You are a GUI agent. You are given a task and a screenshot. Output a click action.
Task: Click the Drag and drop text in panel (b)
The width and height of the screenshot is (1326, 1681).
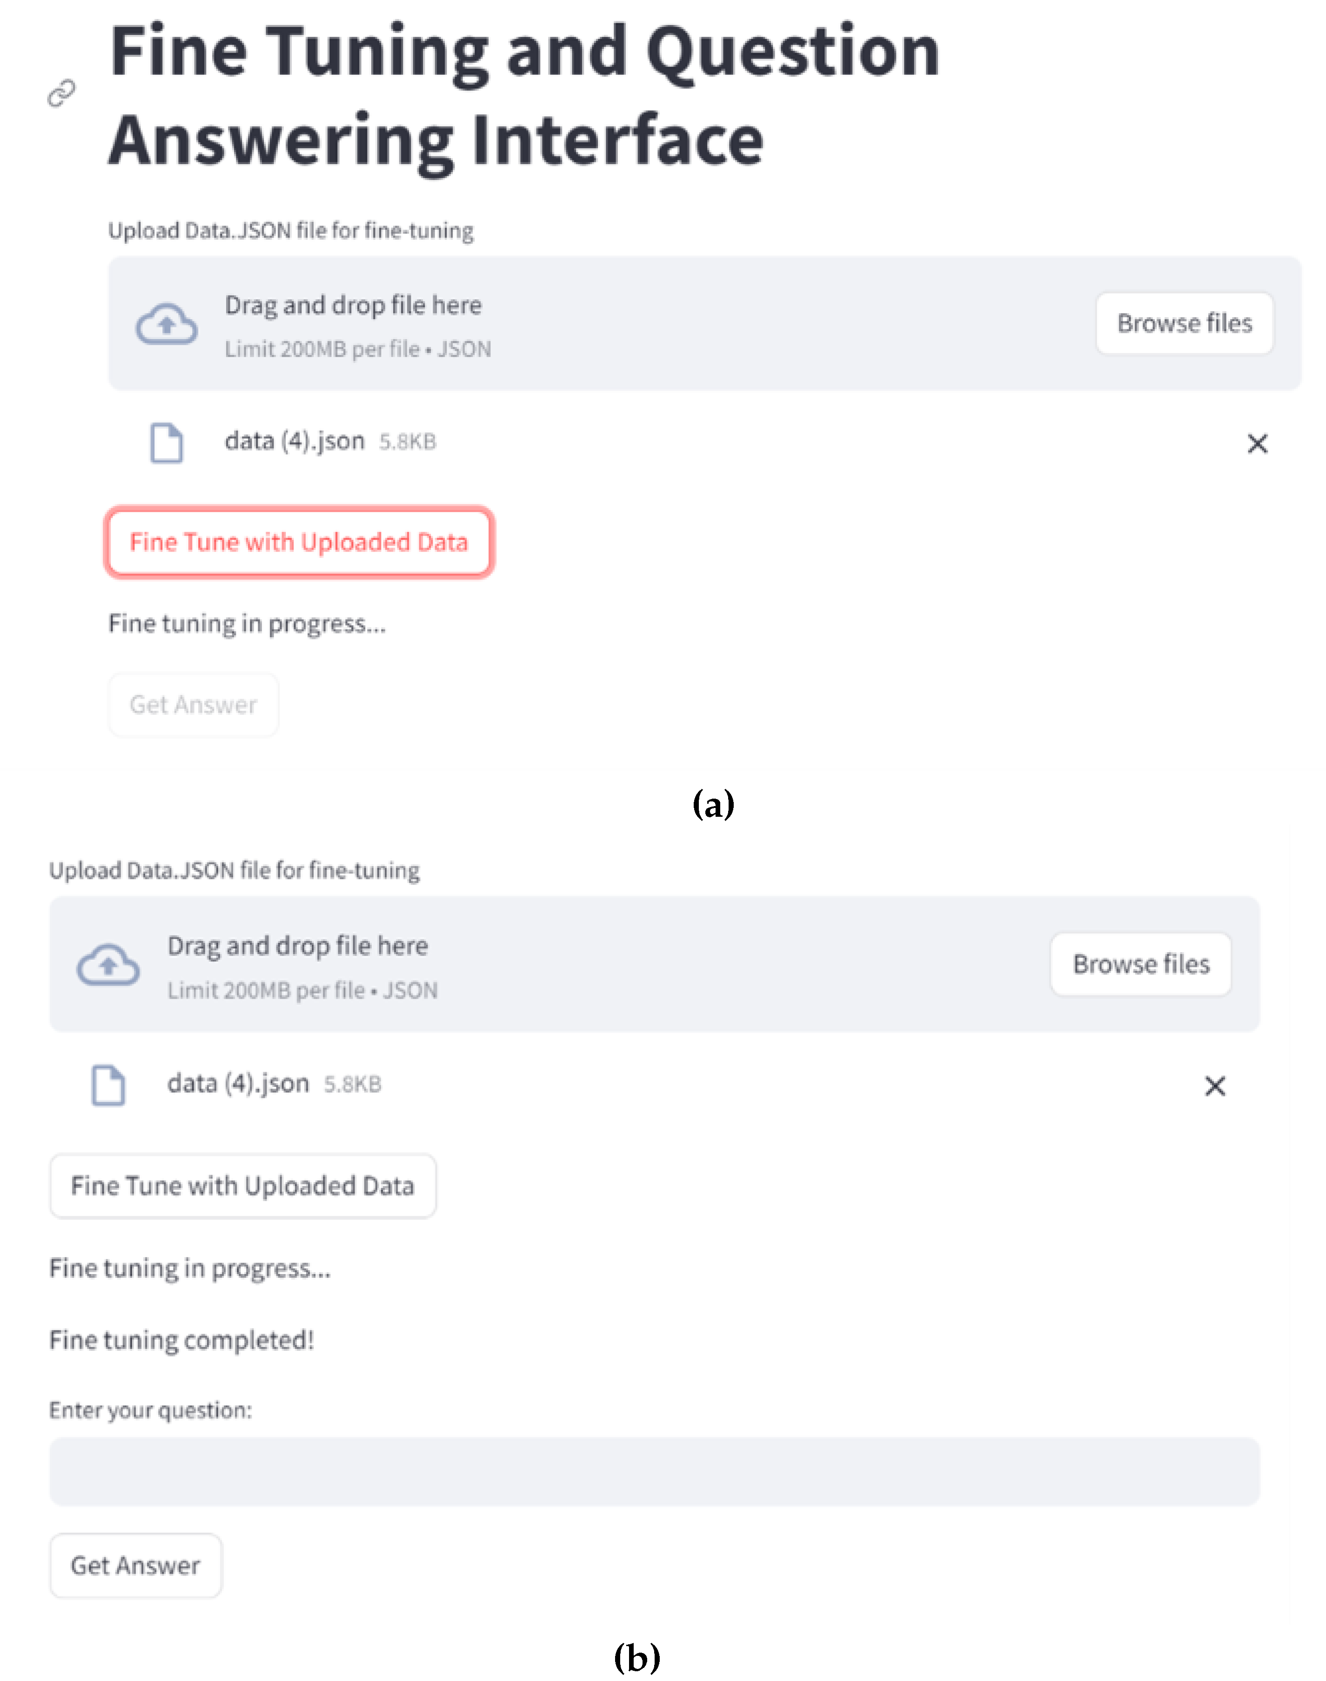[297, 945]
